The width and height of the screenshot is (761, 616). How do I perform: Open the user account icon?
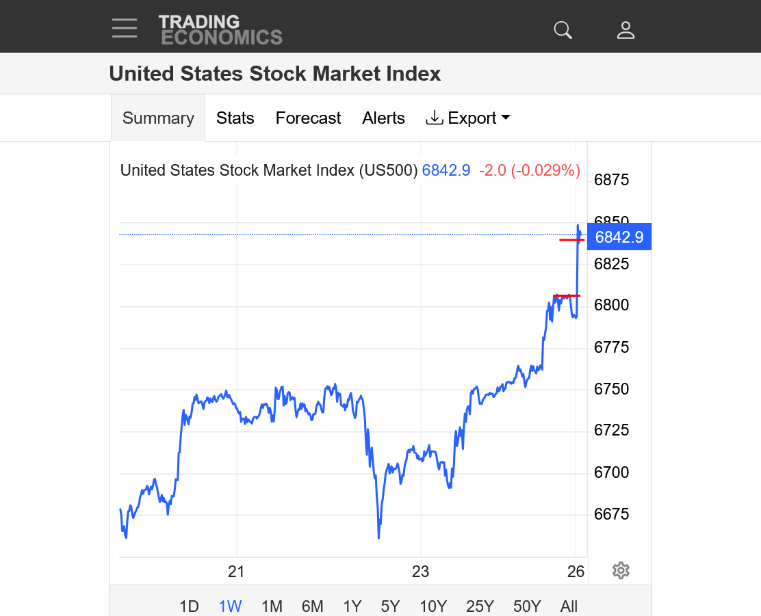[625, 29]
